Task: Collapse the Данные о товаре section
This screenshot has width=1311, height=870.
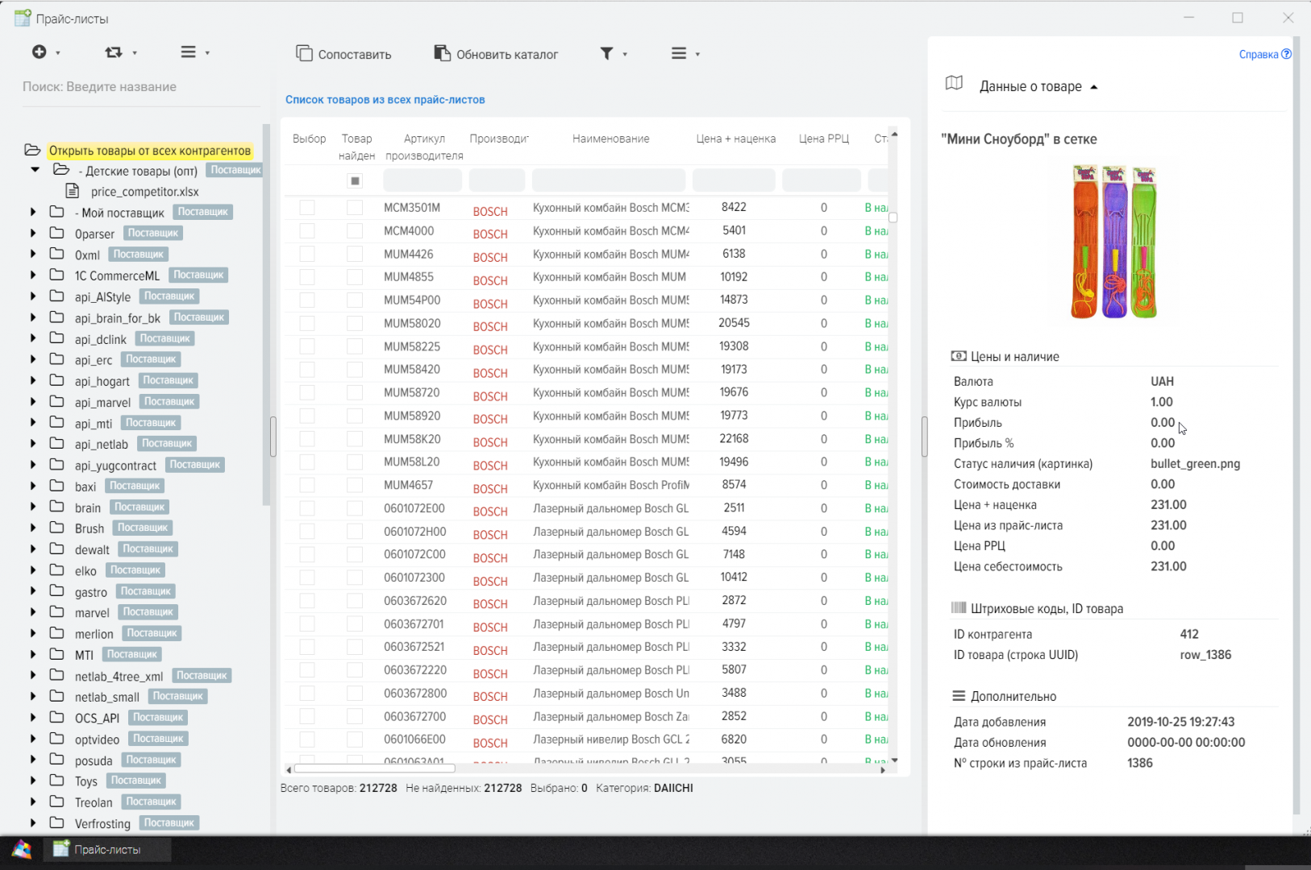Action: point(1093,87)
